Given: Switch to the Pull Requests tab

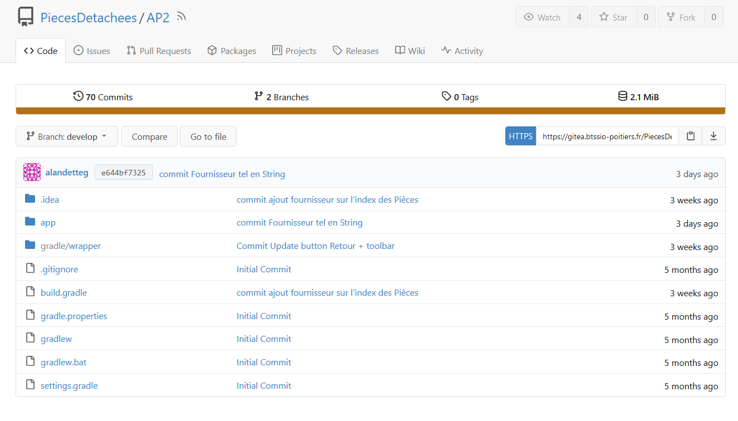Looking at the screenshot, I should tap(159, 51).
